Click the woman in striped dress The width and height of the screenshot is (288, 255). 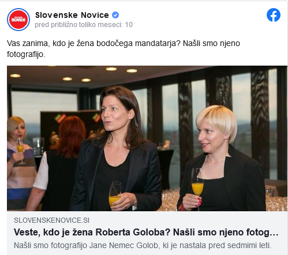tap(19, 163)
